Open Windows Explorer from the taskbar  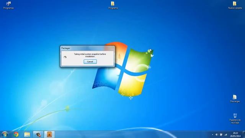point(27,135)
